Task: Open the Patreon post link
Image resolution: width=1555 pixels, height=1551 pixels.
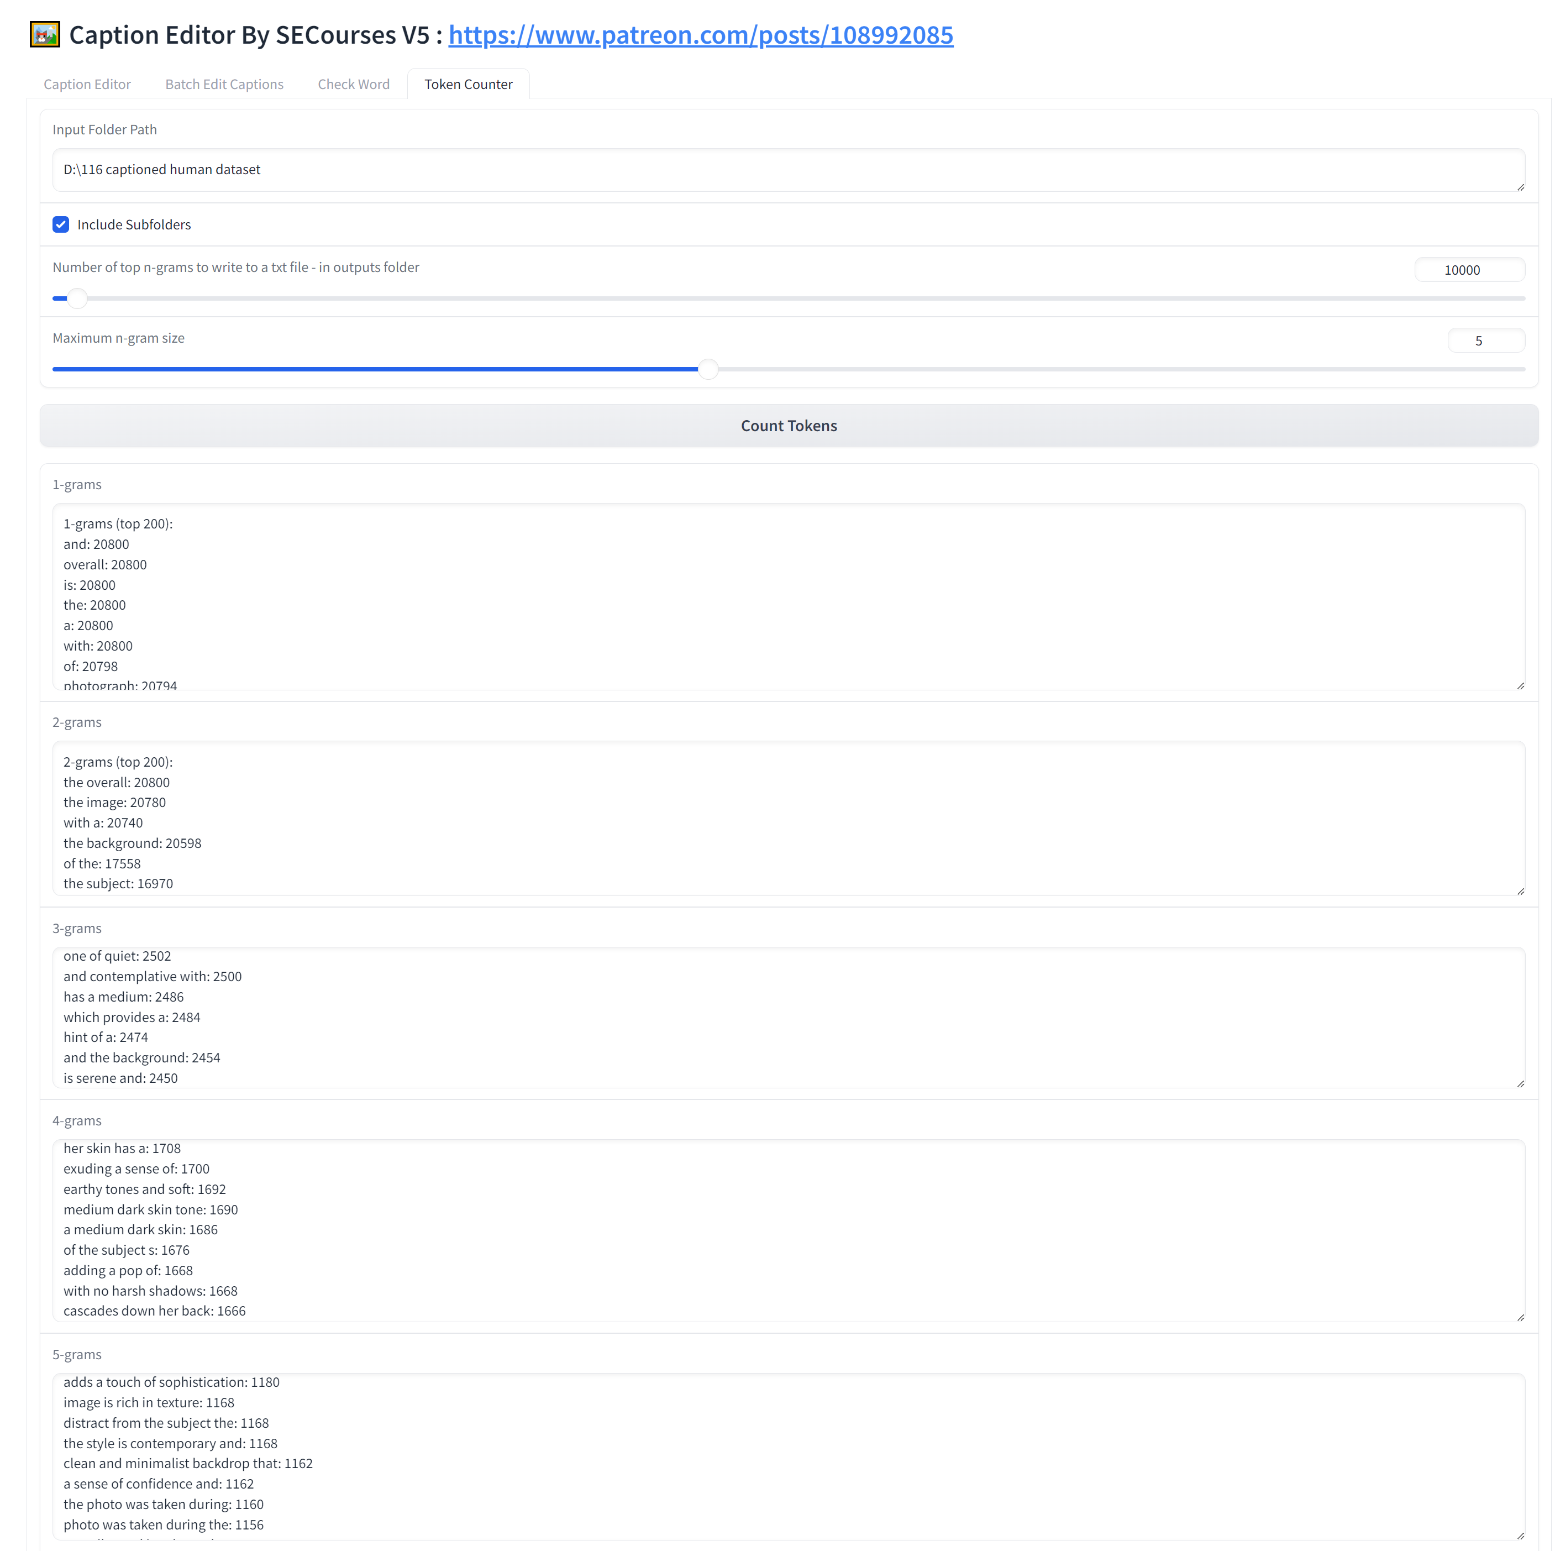Action: click(x=700, y=35)
